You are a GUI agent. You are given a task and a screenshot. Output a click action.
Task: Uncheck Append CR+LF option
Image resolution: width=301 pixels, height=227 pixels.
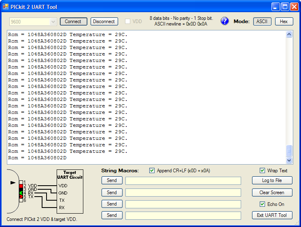point(152,170)
